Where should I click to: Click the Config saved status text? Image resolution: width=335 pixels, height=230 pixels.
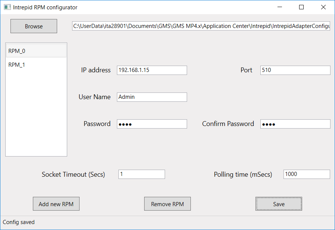click(19, 222)
